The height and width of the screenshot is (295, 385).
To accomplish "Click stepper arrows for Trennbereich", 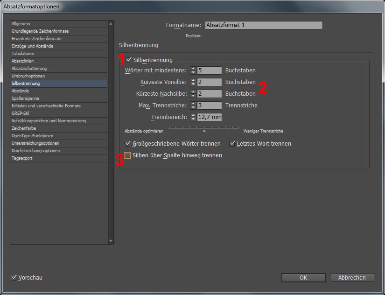I will (193, 117).
